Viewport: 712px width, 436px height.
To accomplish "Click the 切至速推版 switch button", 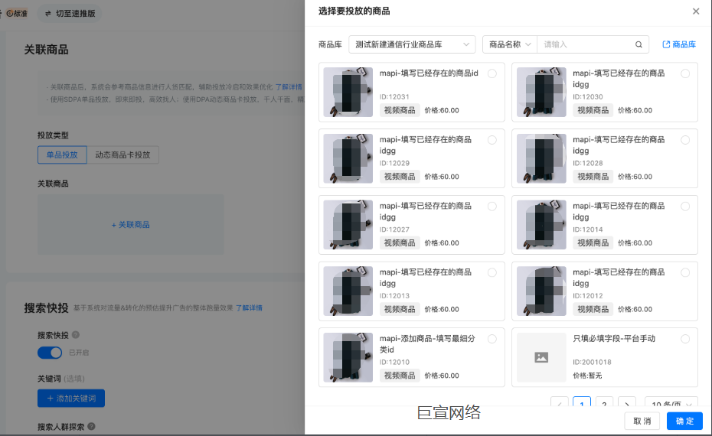I will click(x=70, y=14).
